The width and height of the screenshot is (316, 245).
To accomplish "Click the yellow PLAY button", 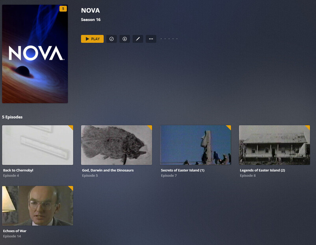I will pos(92,39).
